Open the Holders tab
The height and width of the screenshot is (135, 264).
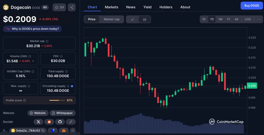[166, 7]
